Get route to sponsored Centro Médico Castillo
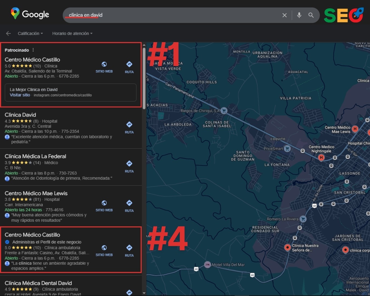Viewport: 370px width, 296px height. [129, 67]
